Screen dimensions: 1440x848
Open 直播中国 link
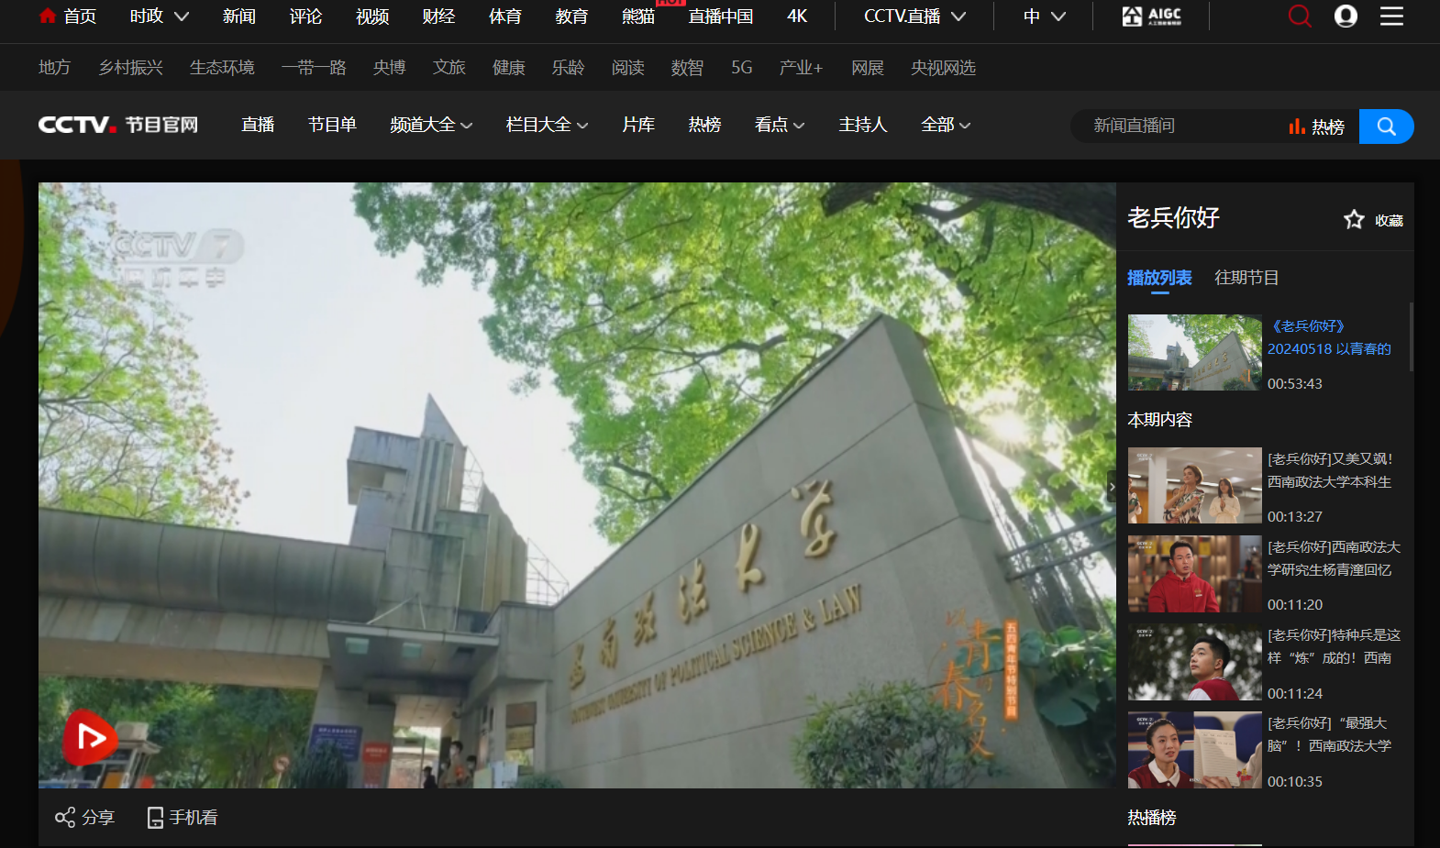(x=721, y=17)
